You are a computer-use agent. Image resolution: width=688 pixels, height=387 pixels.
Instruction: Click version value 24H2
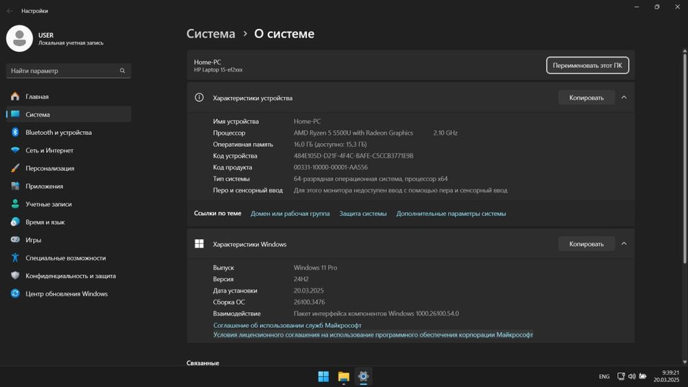[301, 279]
